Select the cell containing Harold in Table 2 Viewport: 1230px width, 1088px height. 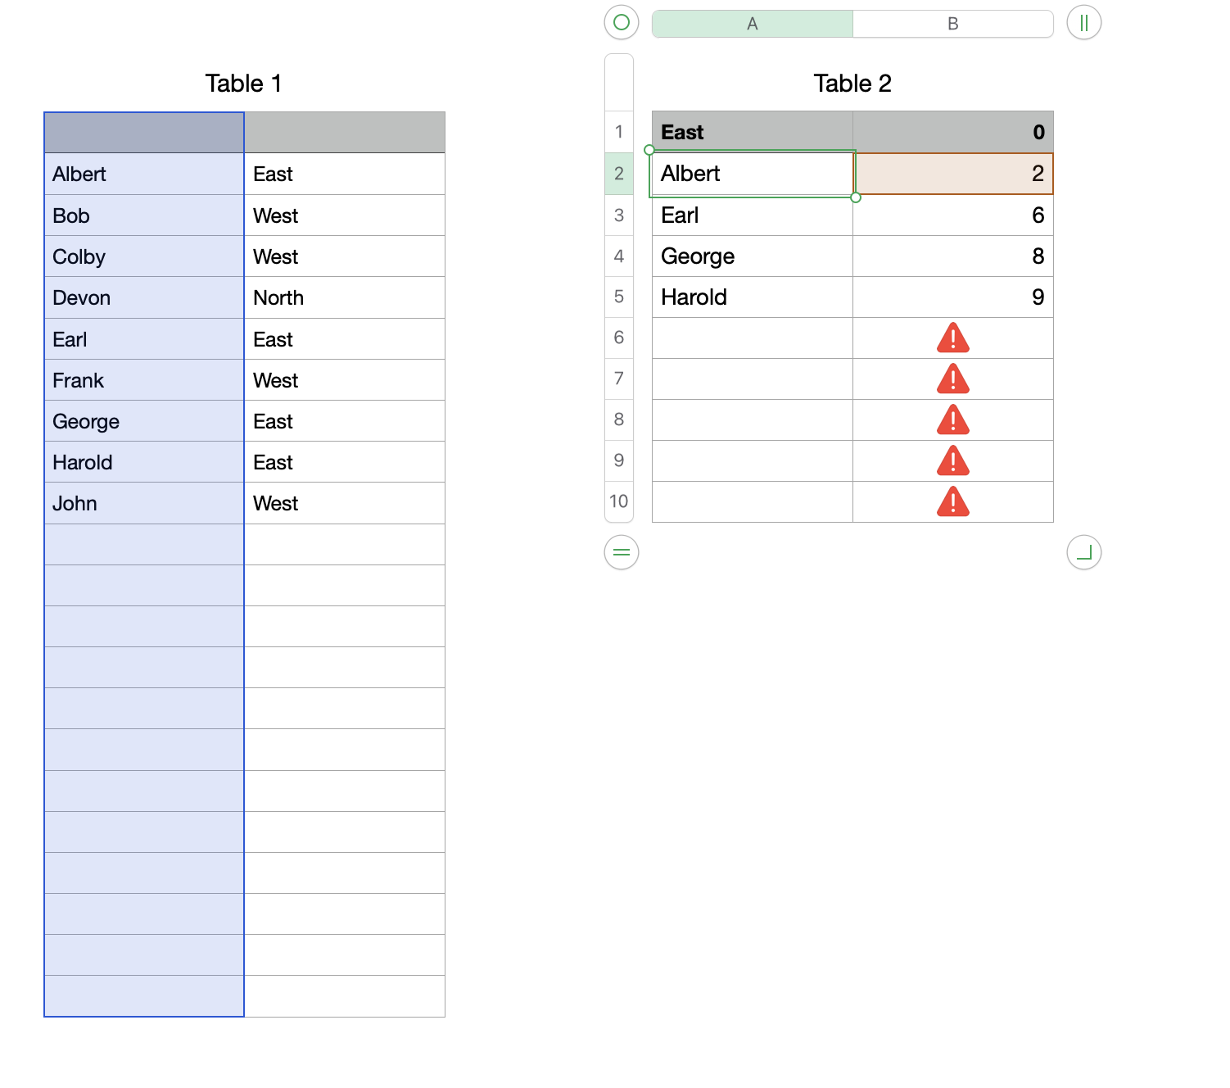point(752,297)
